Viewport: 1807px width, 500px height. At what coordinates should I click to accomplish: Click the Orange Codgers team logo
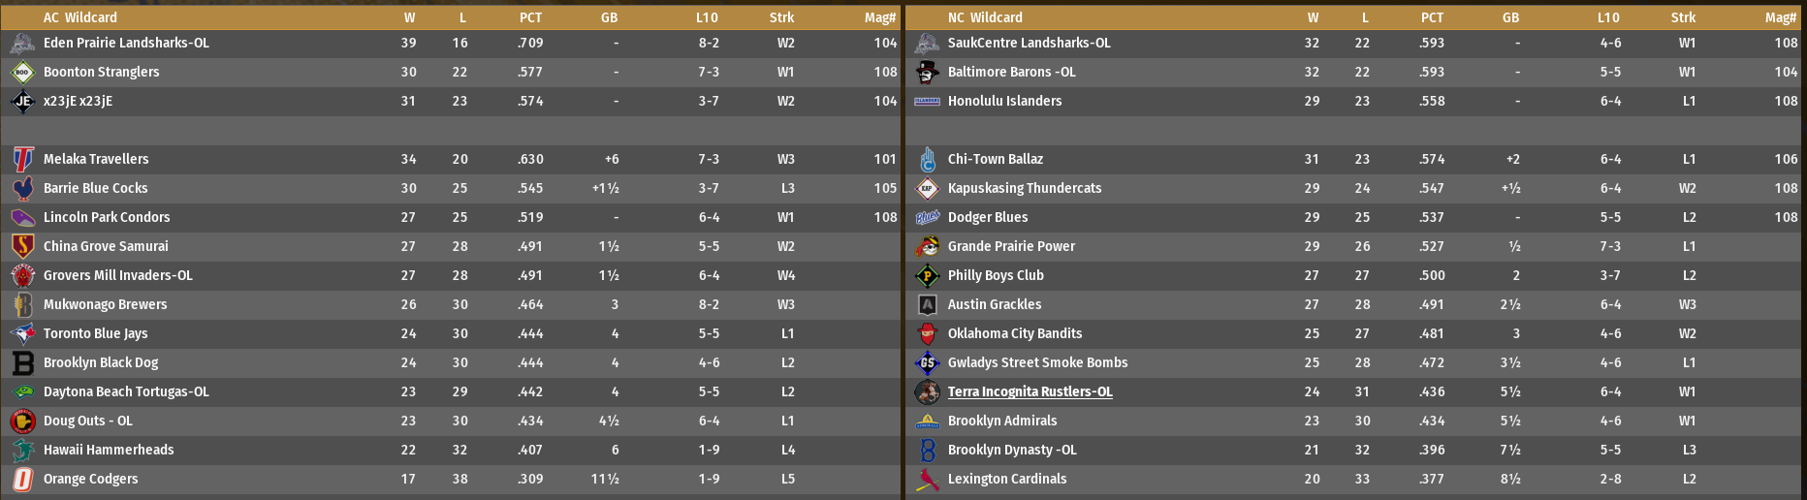[22, 480]
